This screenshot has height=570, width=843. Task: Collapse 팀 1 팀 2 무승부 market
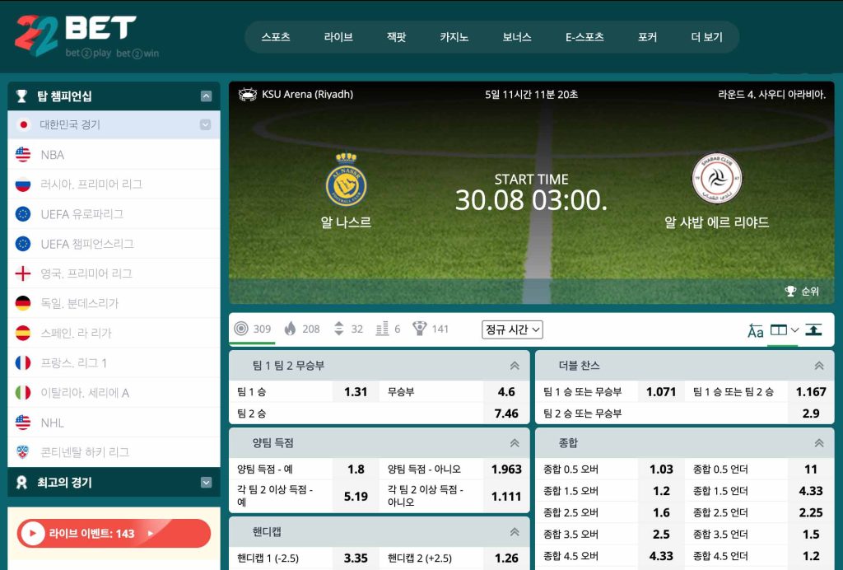pos(515,366)
